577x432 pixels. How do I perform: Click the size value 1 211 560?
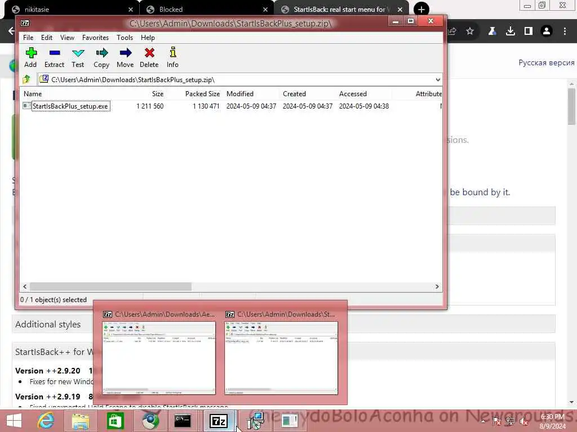pyautogui.click(x=150, y=106)
